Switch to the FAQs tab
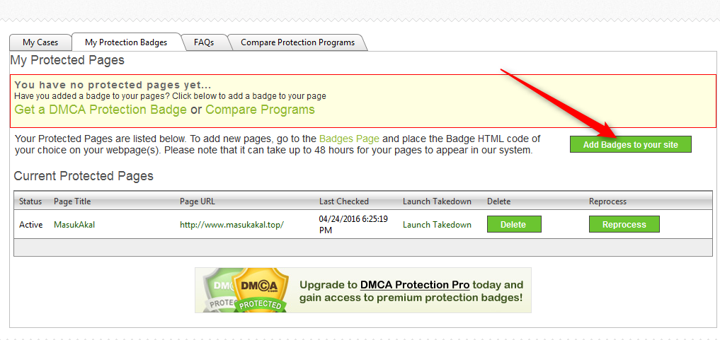The width and height of the screenshot is (720, 340). click(204, 42)
